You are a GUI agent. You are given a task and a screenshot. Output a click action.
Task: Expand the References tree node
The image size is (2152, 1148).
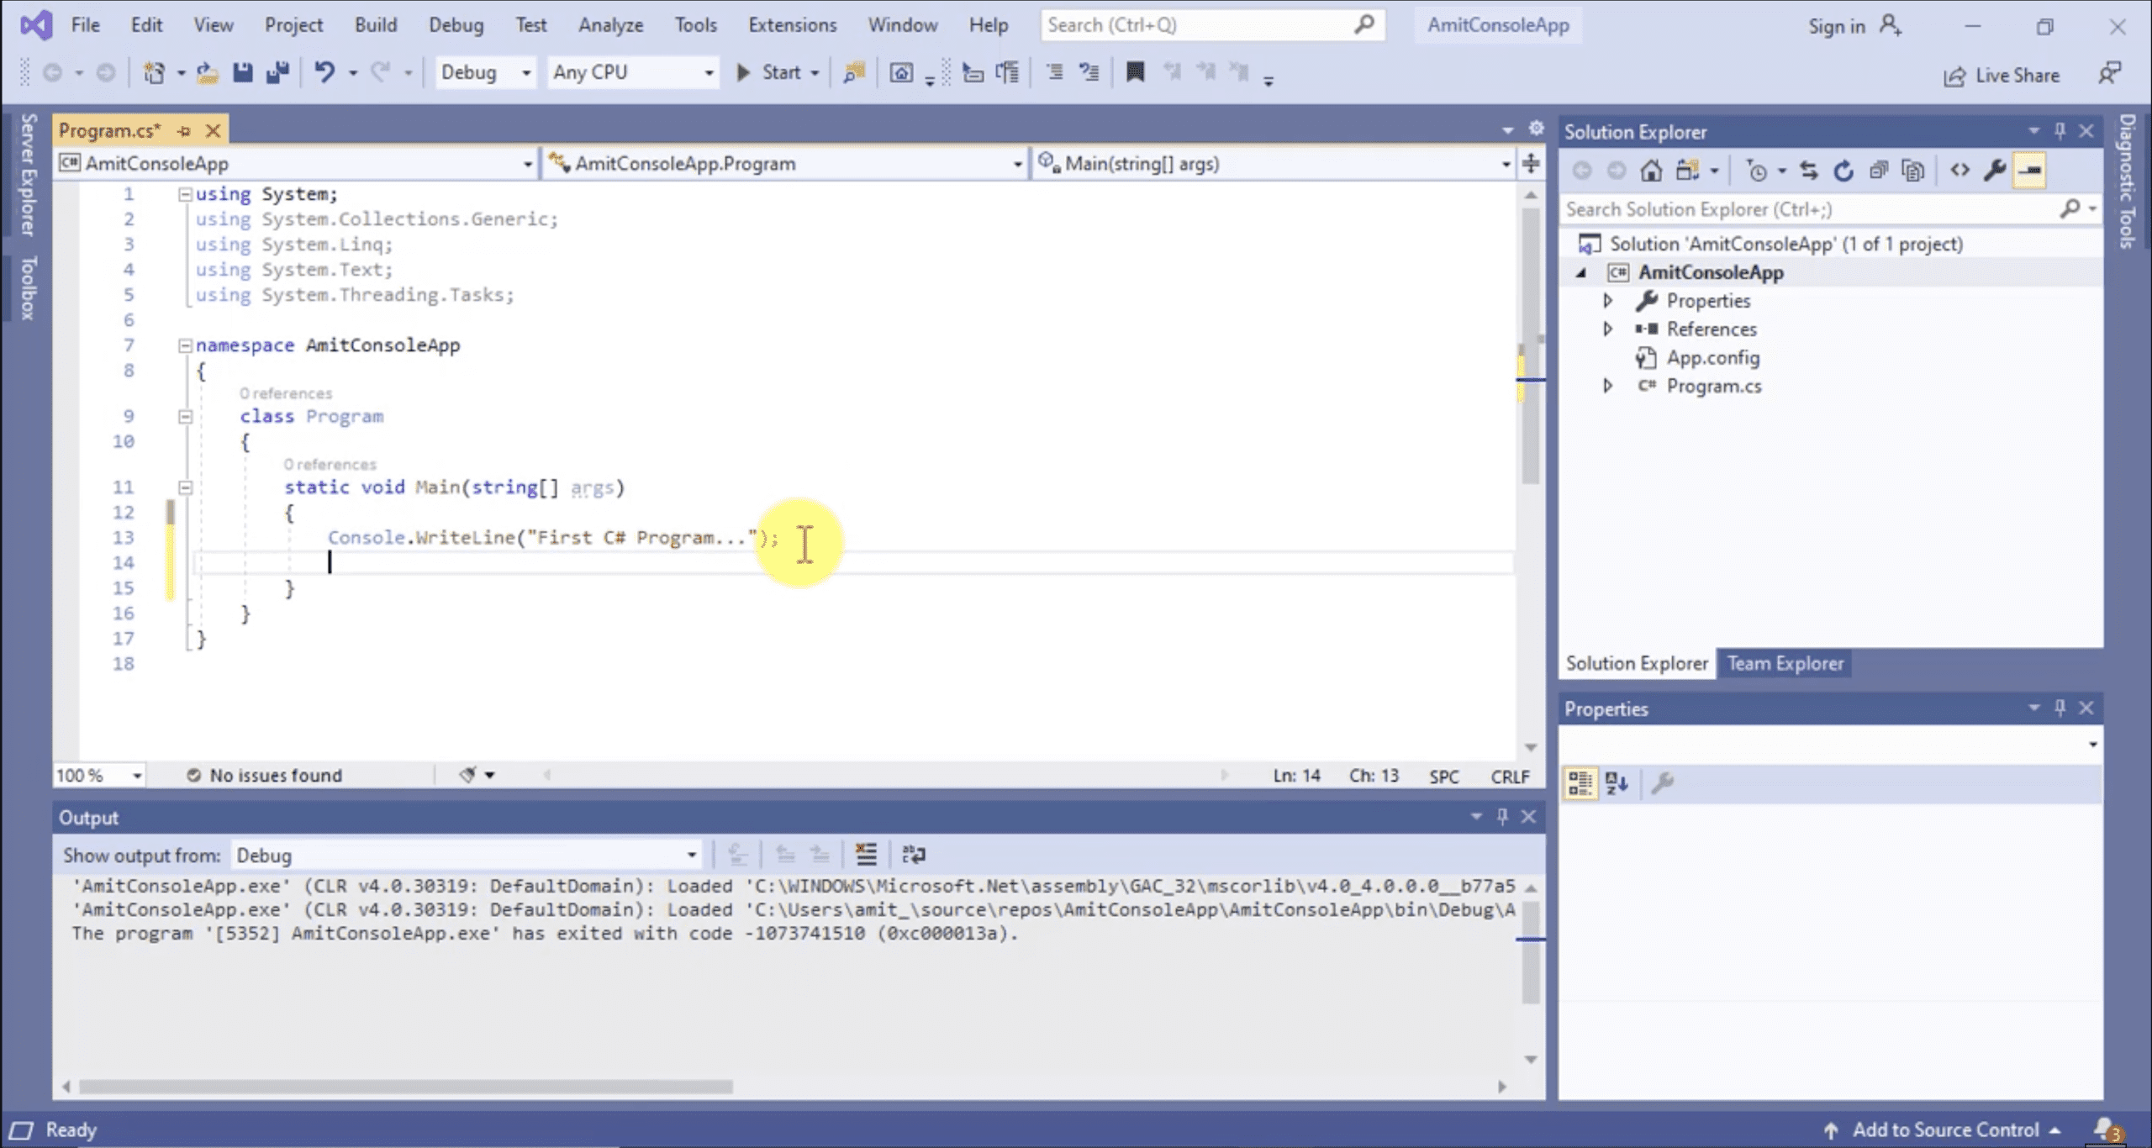[1607, 329]
